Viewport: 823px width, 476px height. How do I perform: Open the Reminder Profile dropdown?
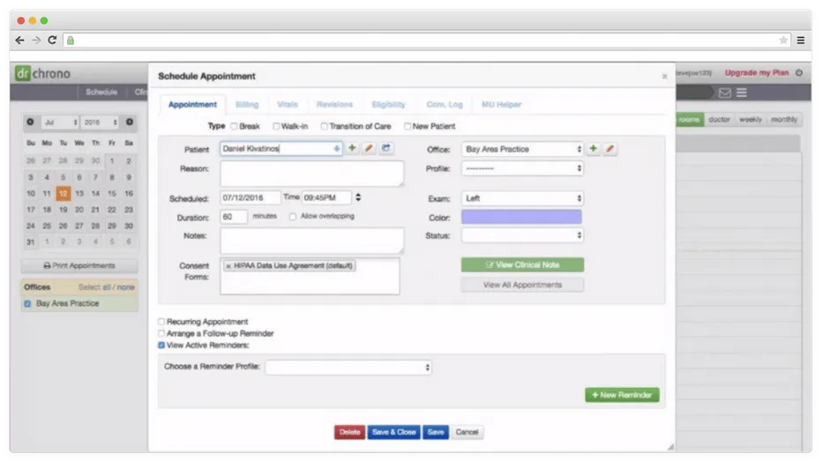pos(348,368)
